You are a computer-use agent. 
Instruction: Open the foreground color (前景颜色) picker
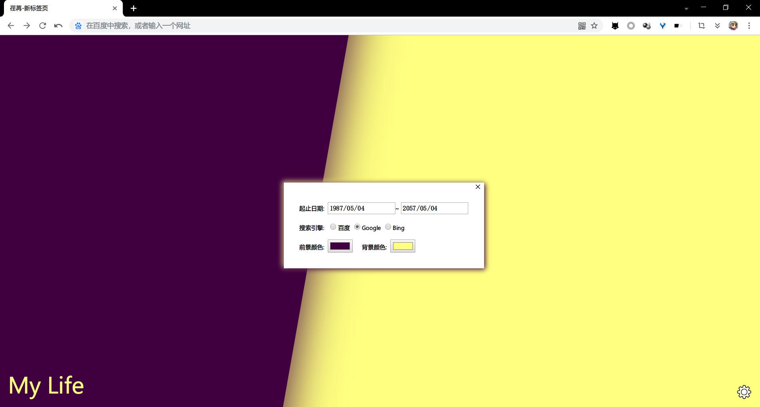click(x=340, y=246)
